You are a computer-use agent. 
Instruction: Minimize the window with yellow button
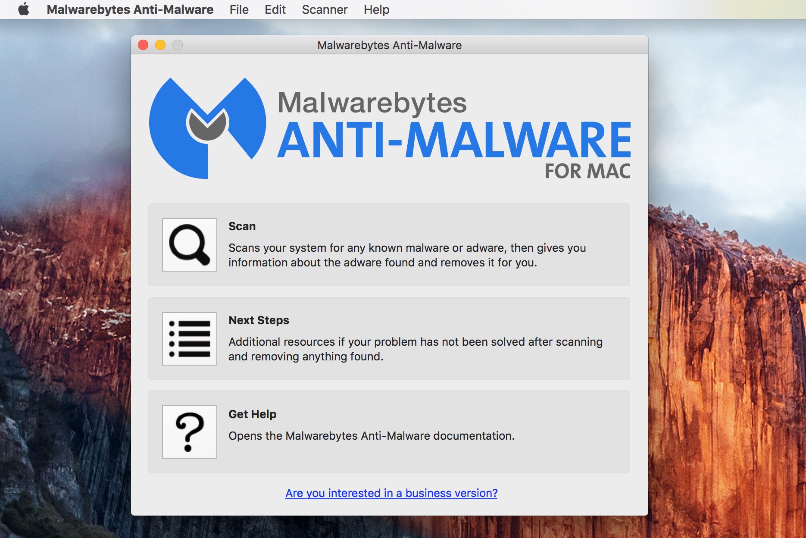160,45
